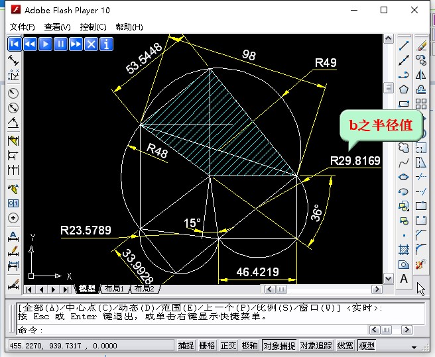Toggle 正交 ortho mode
The image size is (435, 357).
228,346
